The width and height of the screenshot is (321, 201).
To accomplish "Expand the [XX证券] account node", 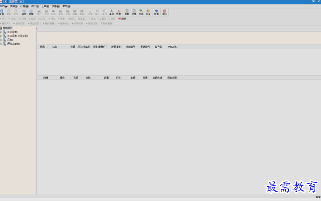I will [1, 32].
